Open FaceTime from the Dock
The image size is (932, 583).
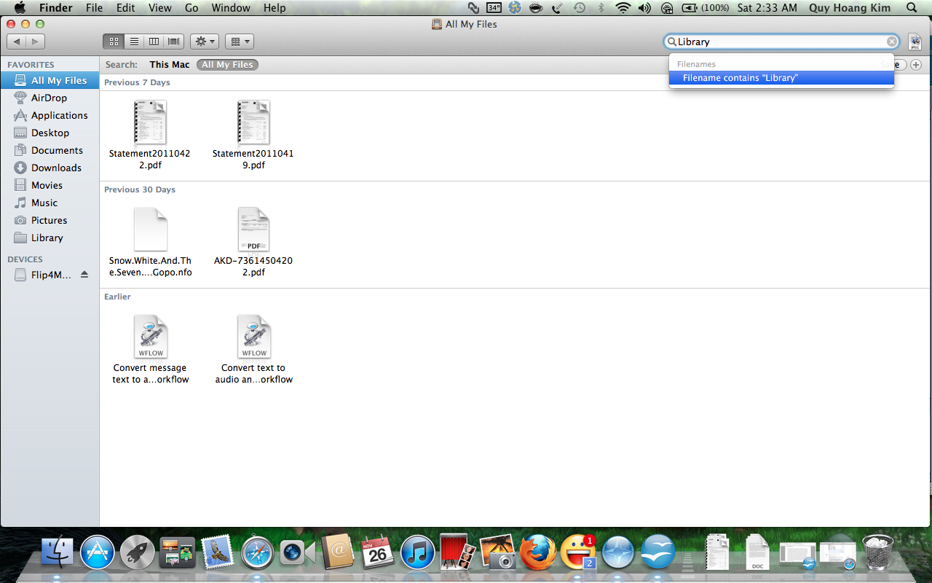tap(296, 553)
